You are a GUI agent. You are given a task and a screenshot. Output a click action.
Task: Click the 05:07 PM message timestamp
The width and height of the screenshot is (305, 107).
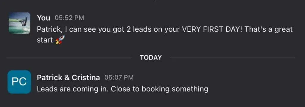click(x=119, y=78)
